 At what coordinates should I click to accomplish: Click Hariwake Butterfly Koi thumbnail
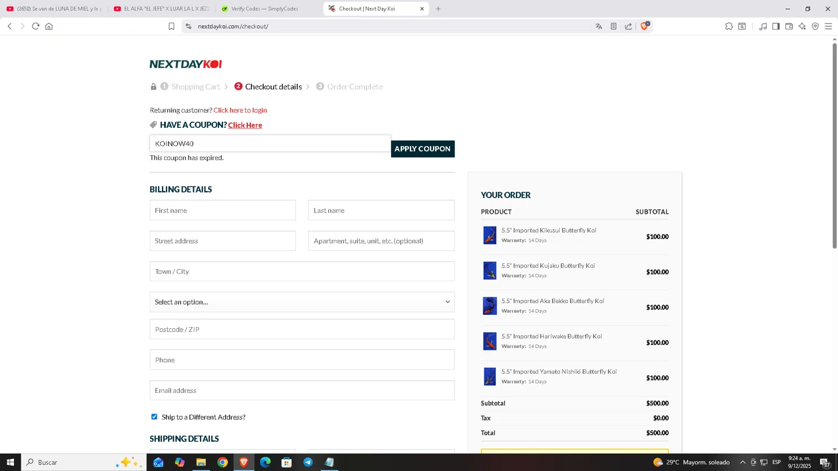[490, 341]
